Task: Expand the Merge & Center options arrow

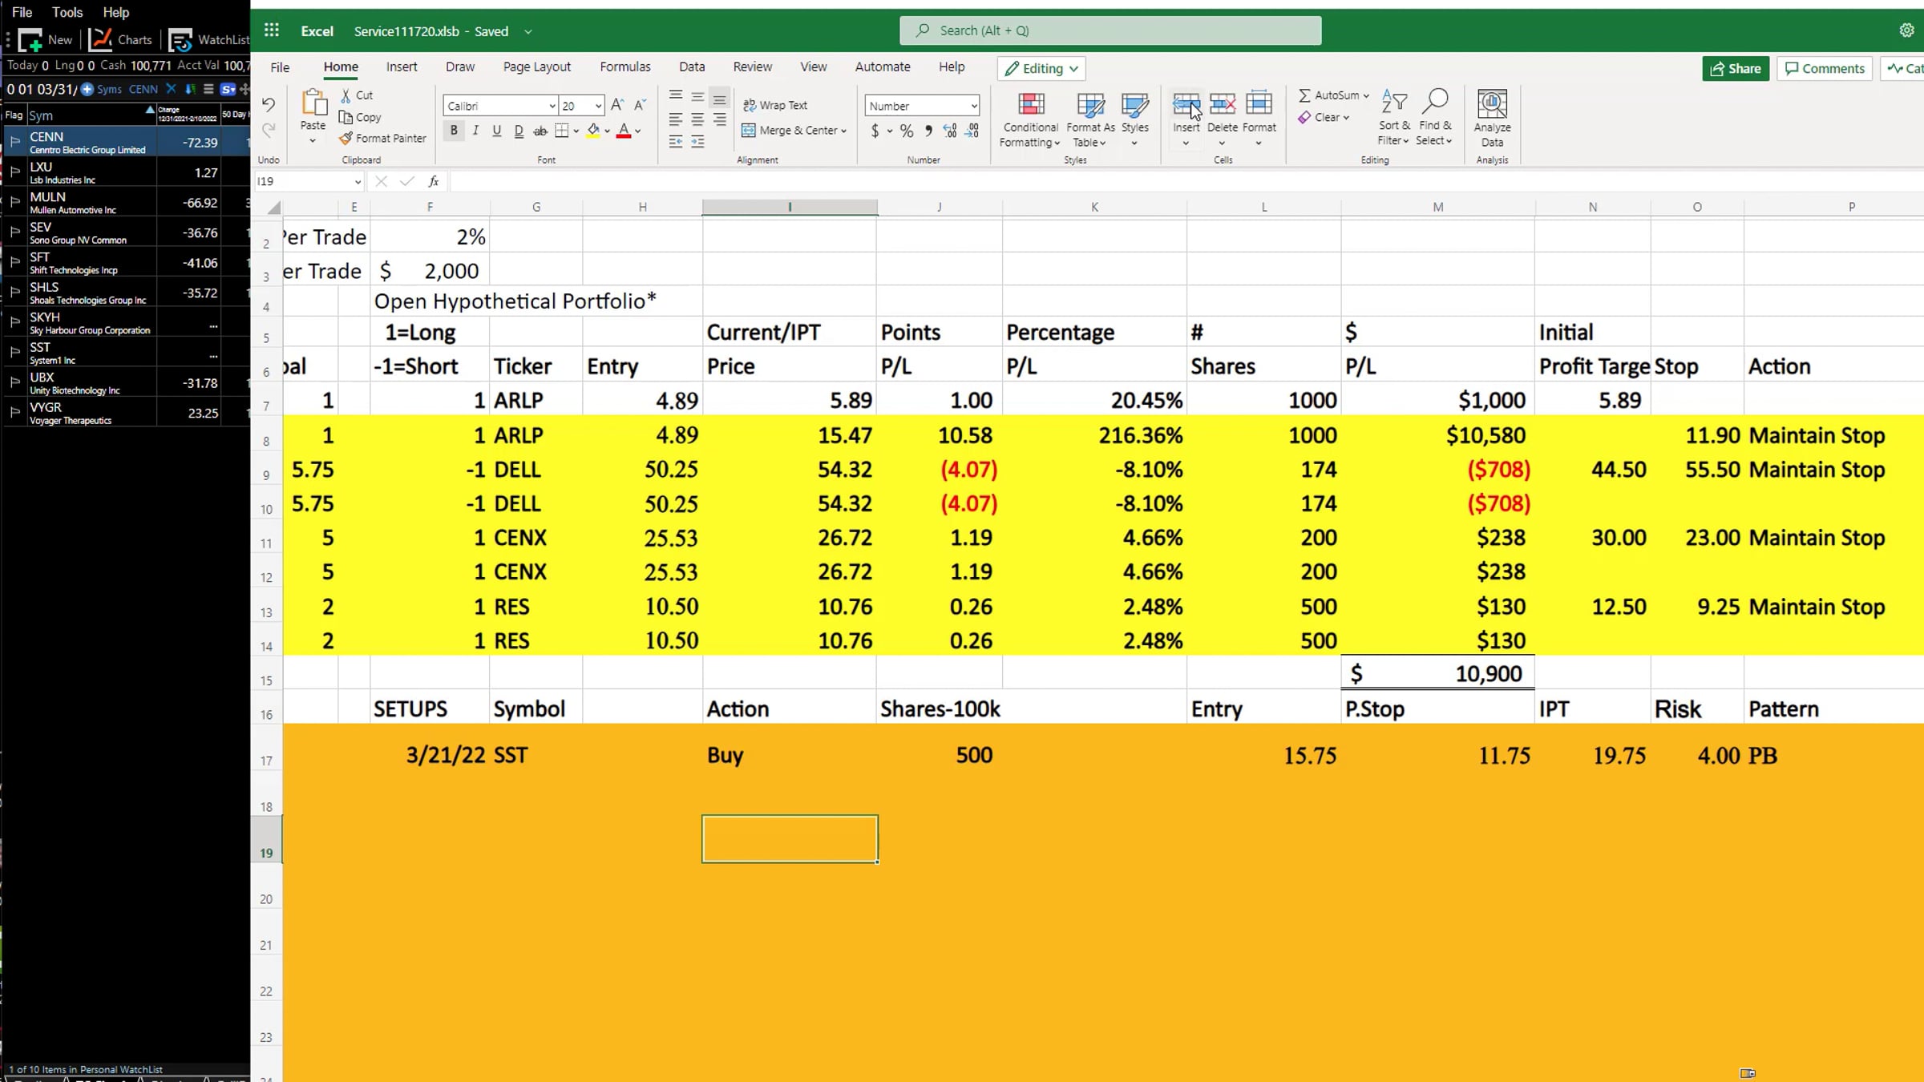Action: 843,131
